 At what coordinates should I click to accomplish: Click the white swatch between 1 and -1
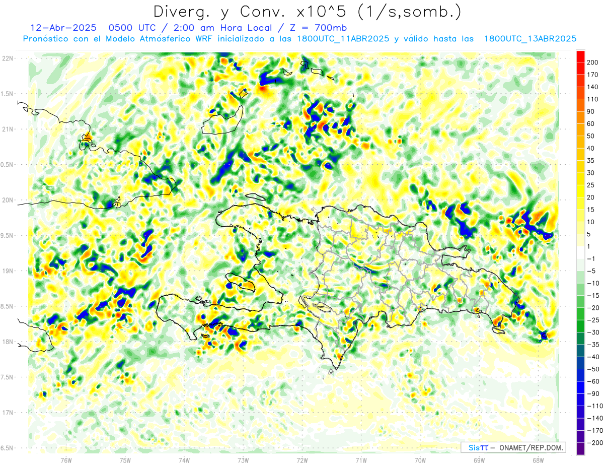pos(580,252)
